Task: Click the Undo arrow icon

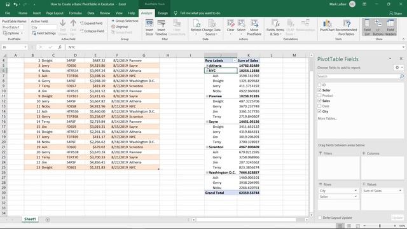Action: pyautogui.click(x=15, y=4)
